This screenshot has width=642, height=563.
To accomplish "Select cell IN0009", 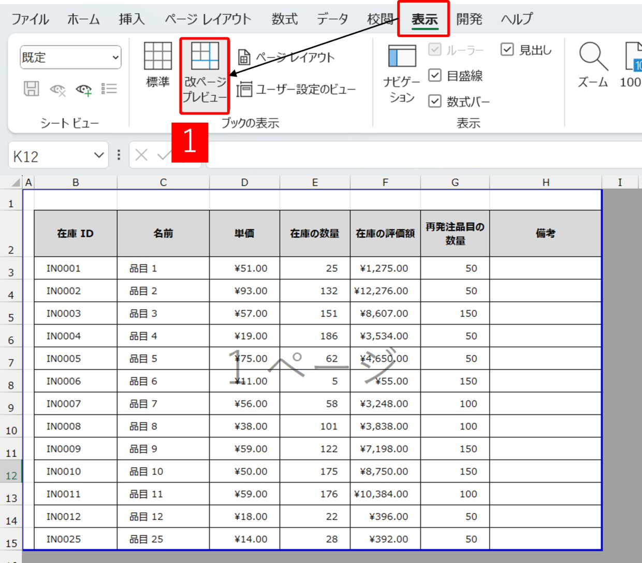I will tap(76, 449).
